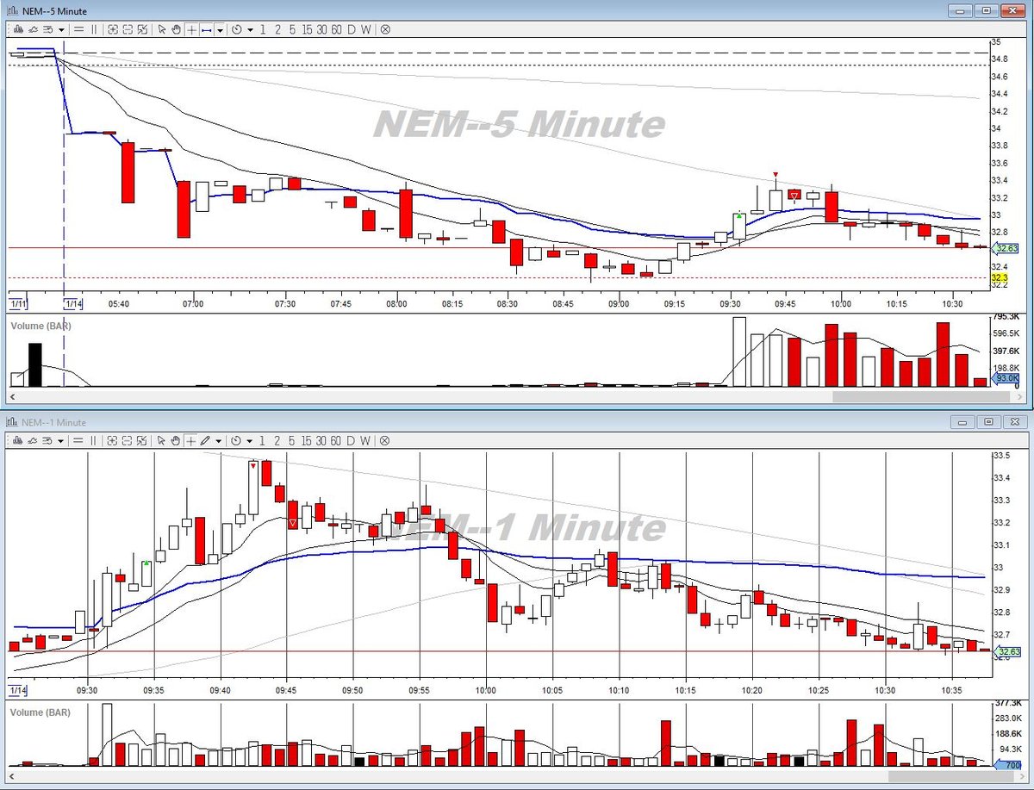Click clock interval icon in 1 Minute toolbar

pos(235,441)
